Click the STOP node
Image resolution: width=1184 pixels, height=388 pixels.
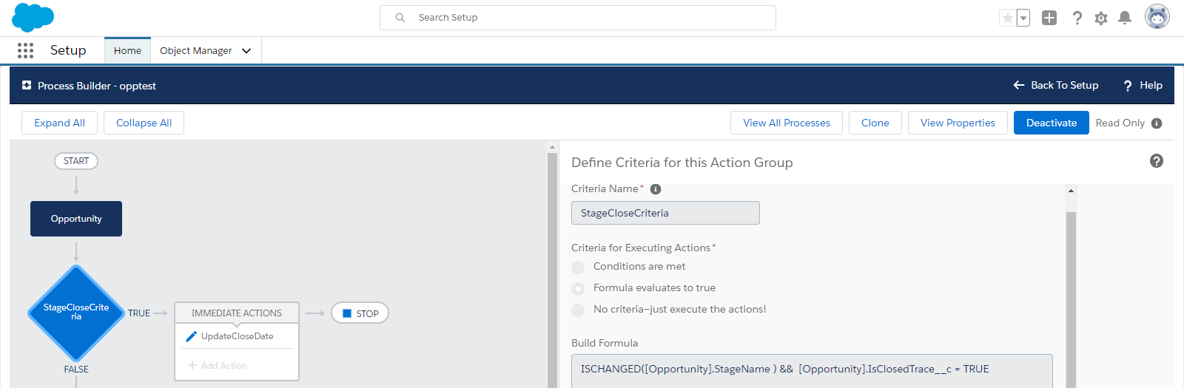[x=360, y=313]
